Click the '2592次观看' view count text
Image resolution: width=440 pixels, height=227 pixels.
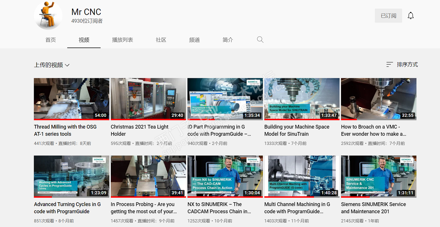click(353, 143)
